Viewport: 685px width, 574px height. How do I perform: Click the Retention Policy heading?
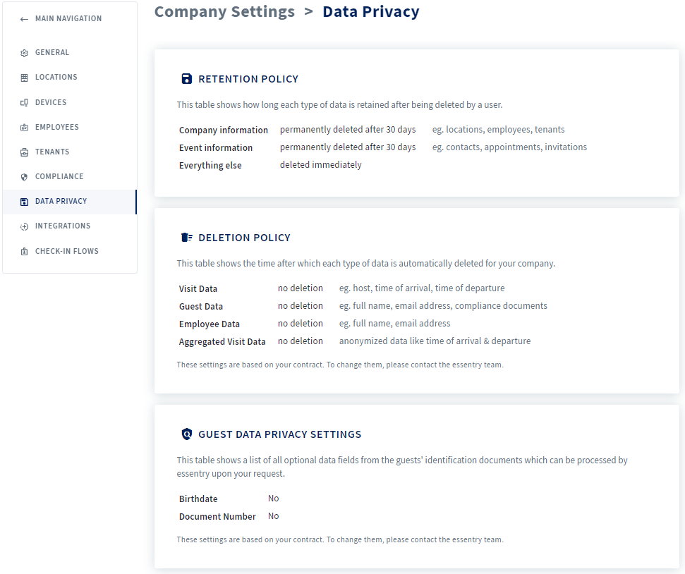(x=248, y=79)
